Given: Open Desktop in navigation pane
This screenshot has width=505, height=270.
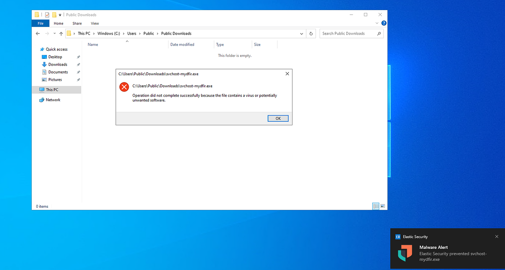Looking at the screenshot, I should [x=55, y=57].
